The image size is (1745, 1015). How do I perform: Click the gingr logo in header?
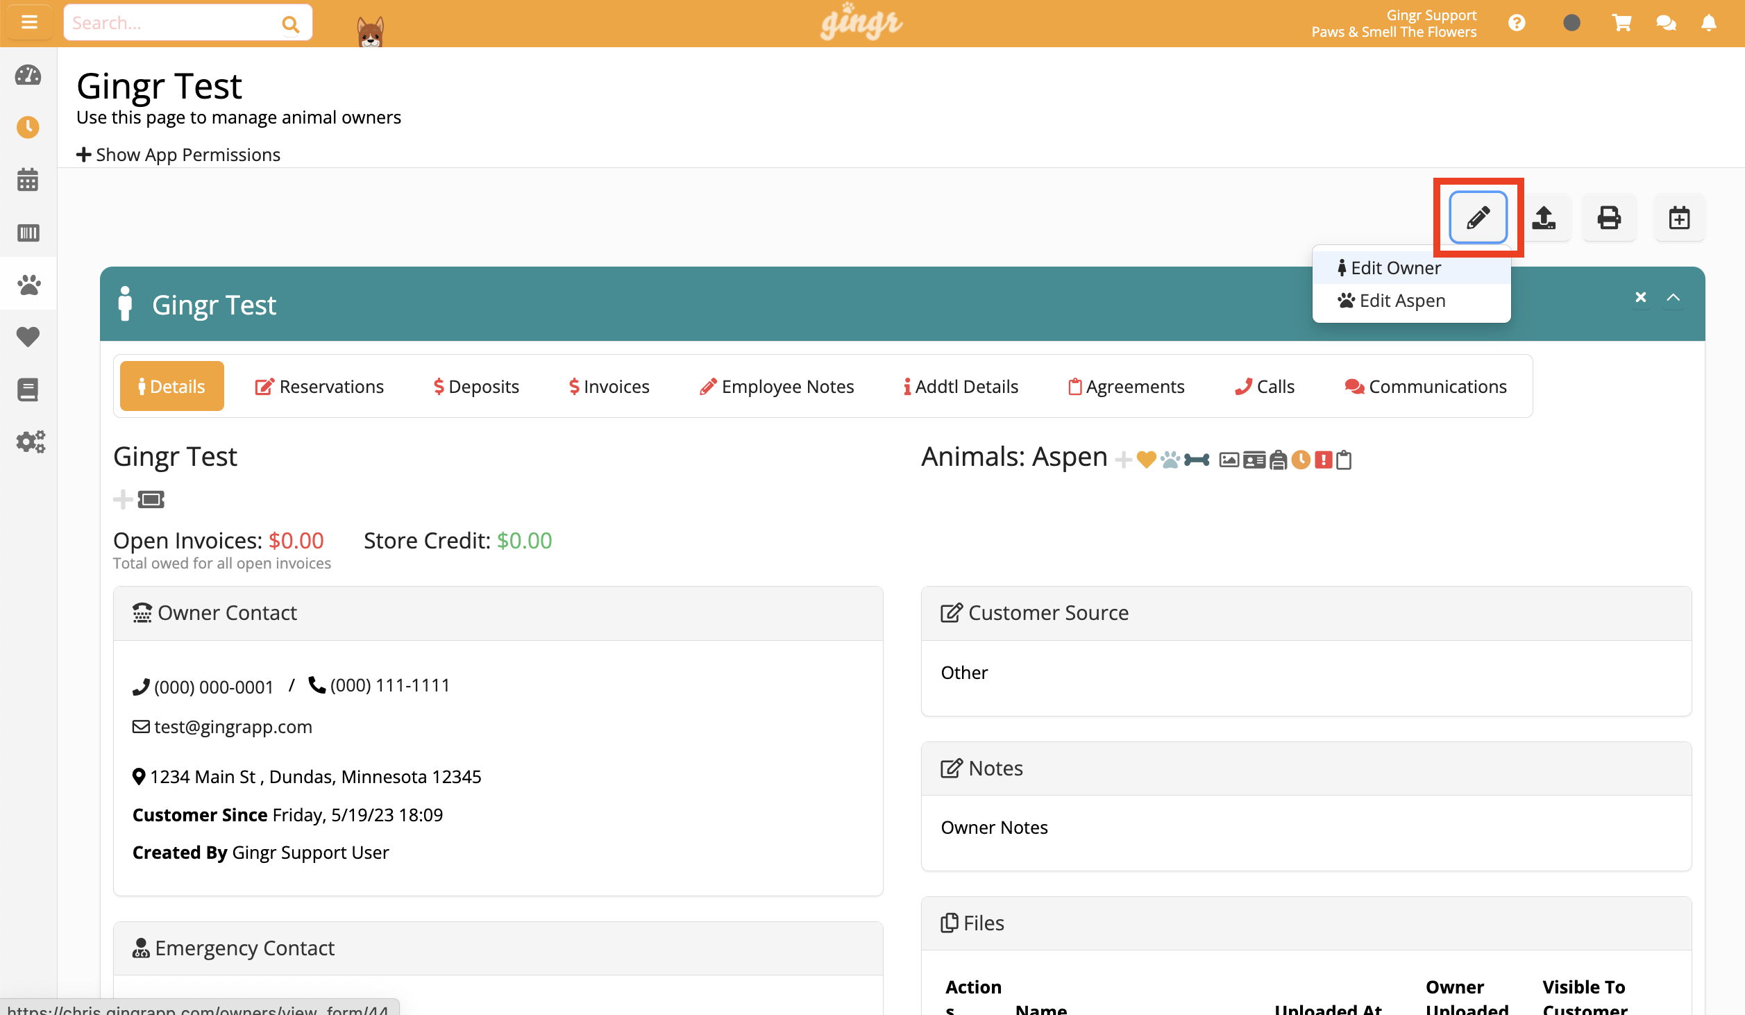click(861, 22)
